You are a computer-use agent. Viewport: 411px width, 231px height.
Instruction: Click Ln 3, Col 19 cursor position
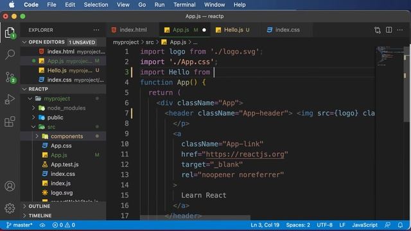(265, 225)
